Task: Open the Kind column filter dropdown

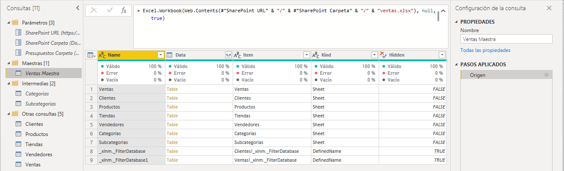Action: tap(374, 55)
